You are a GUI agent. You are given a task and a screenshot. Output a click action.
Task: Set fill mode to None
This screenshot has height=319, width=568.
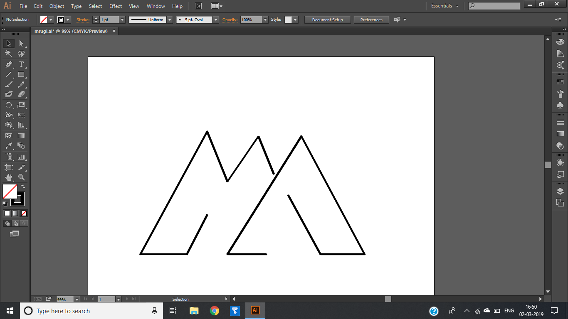(x=24, y=213)
